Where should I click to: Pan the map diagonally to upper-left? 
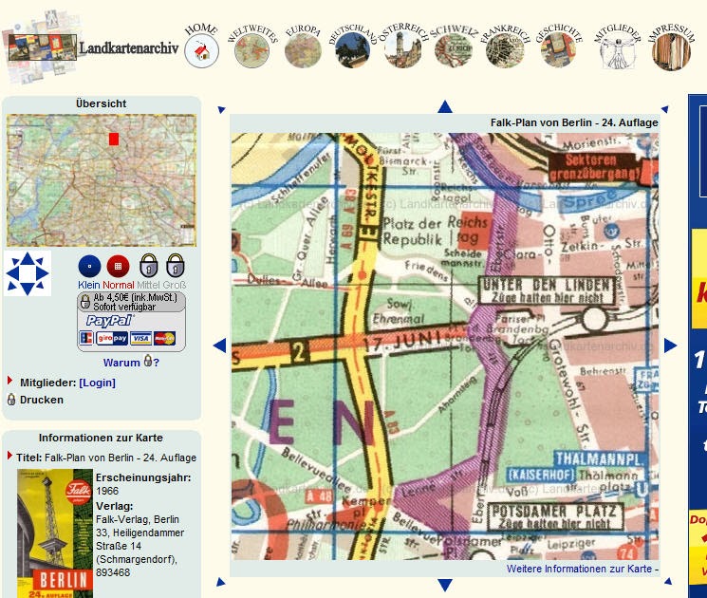coord(221,109)
